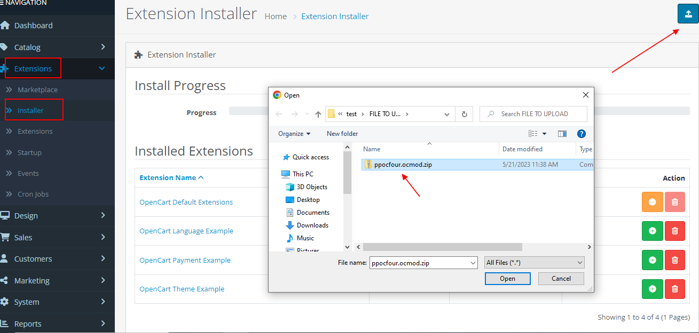Viewport: 699px width, 333px height.
Task: Install OpenCart Theme Example with the green plus
Action: click(x=652, y=289)
